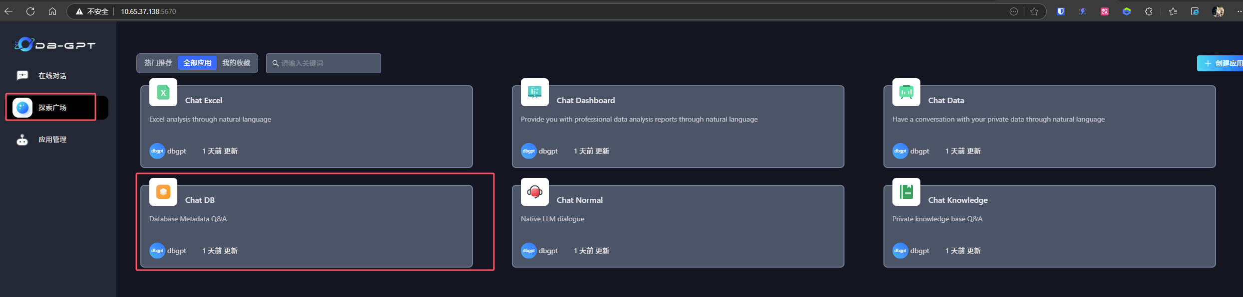Open the Chat Normal app title
This screenshot has height=297, width=1243.
pyautogui.click(x=580, y=200)
